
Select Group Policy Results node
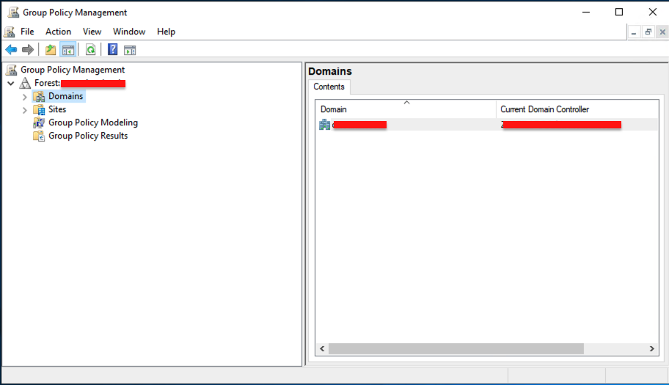pos(87,136)
